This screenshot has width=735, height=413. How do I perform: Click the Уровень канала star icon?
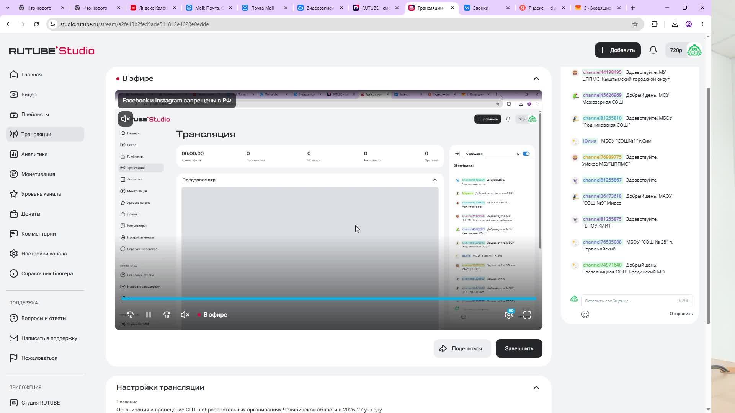click(x=14, y=194)
